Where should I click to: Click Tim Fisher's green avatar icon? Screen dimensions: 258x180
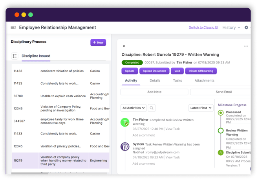coord(125,122)
